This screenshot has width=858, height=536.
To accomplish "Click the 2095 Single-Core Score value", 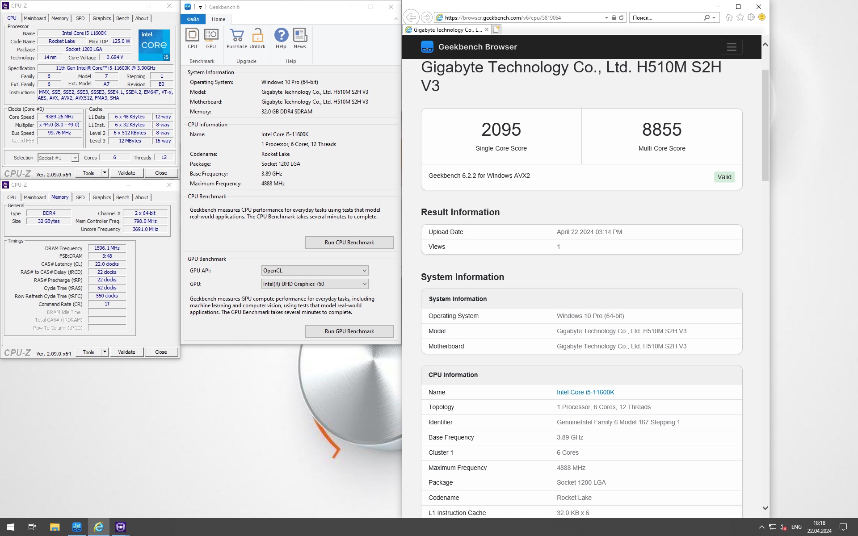I will [x=501, y=130].
